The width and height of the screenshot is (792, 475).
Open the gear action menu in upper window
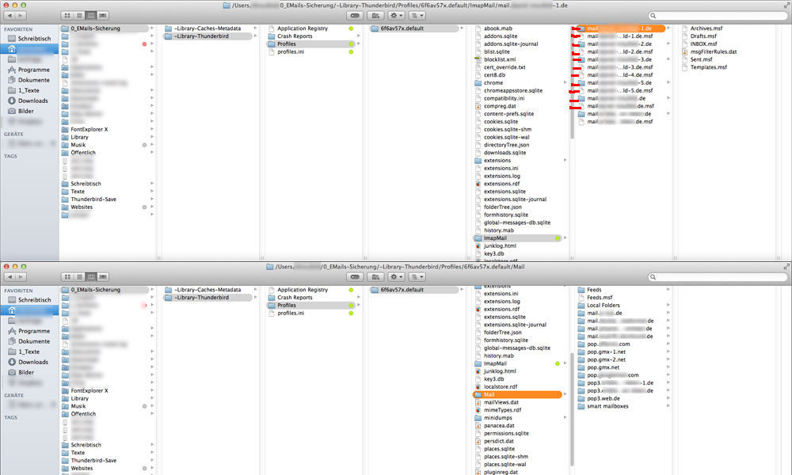click(x=393, y=15)
